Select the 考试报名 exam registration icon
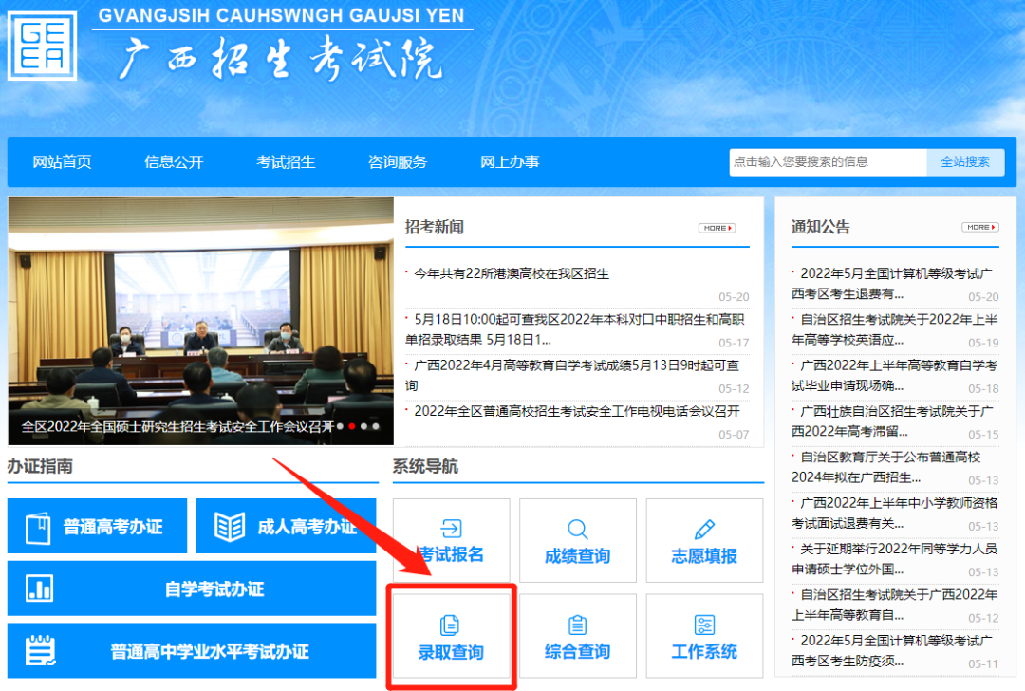Image resolution: width=1025 pixels, height=691 pixels. tap(452, 540)
